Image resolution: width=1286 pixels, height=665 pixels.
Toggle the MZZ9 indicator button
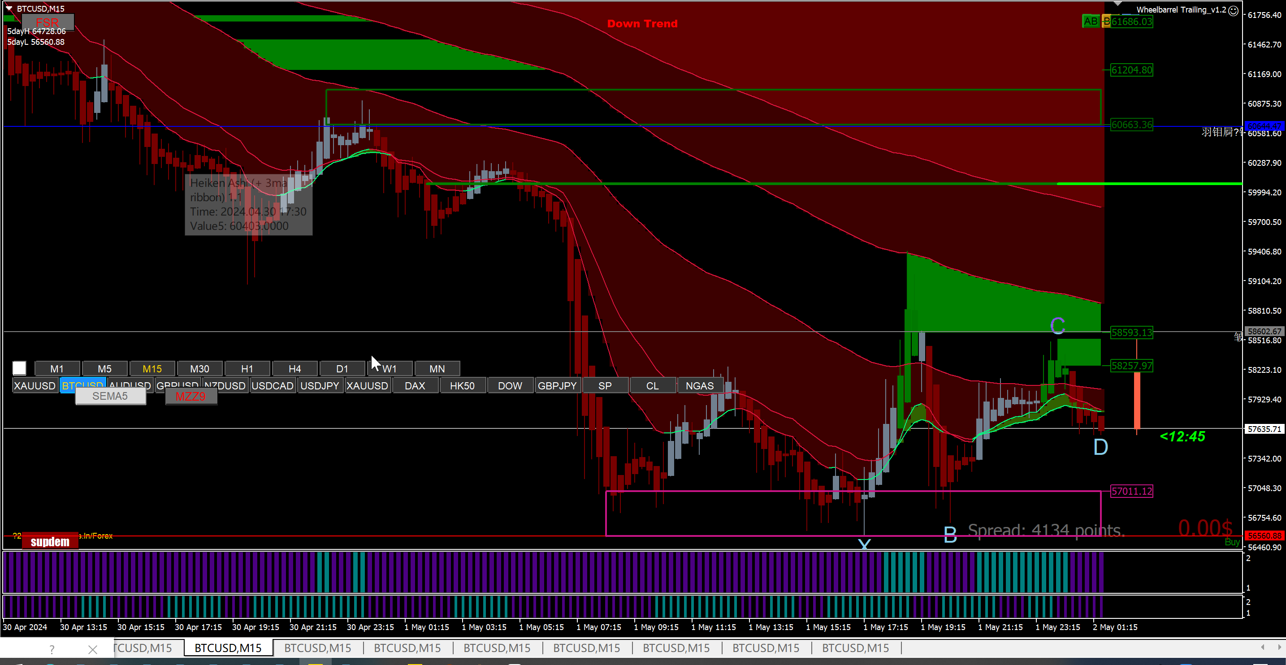[x=191, y=397]
